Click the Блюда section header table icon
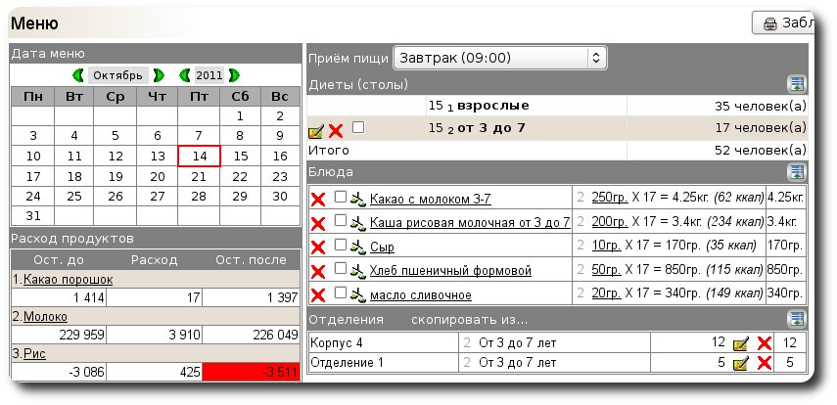The image size is (837, 405). [797, 173]
